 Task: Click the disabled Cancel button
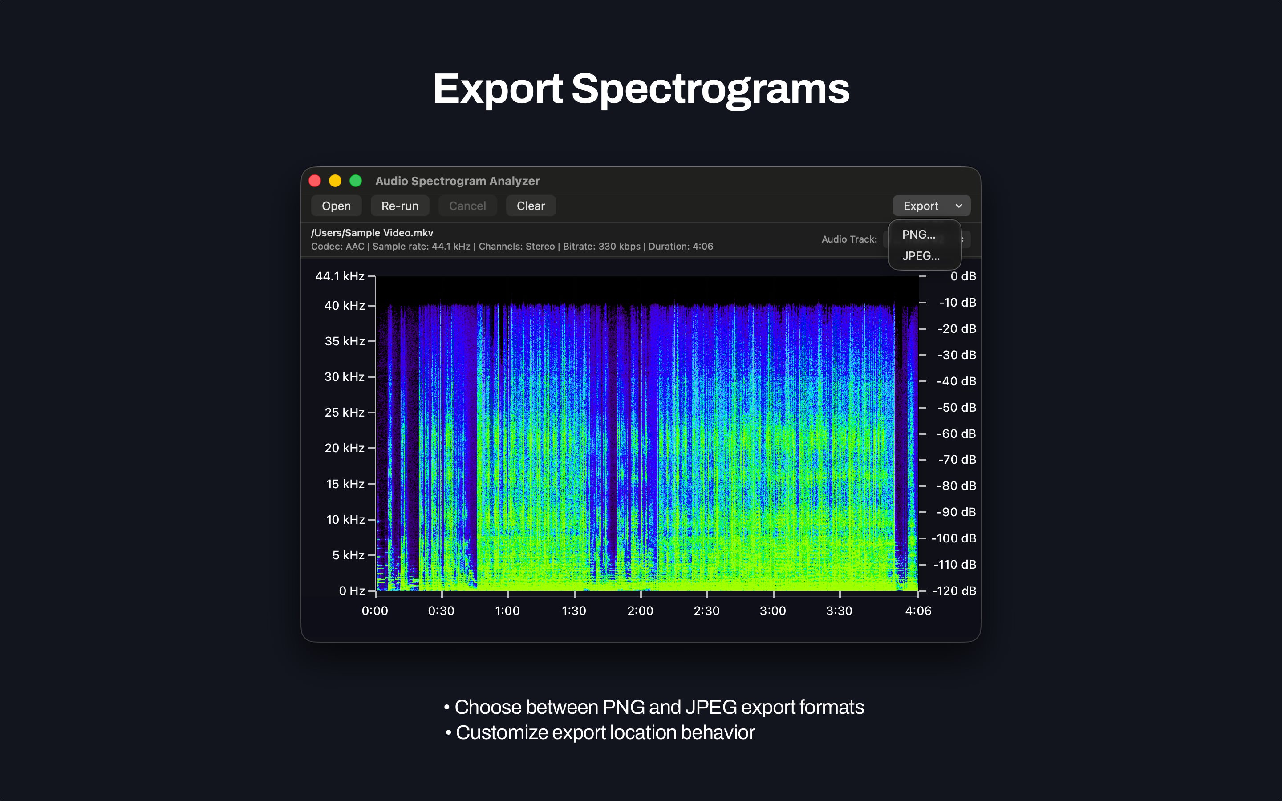tap(467, 206)
